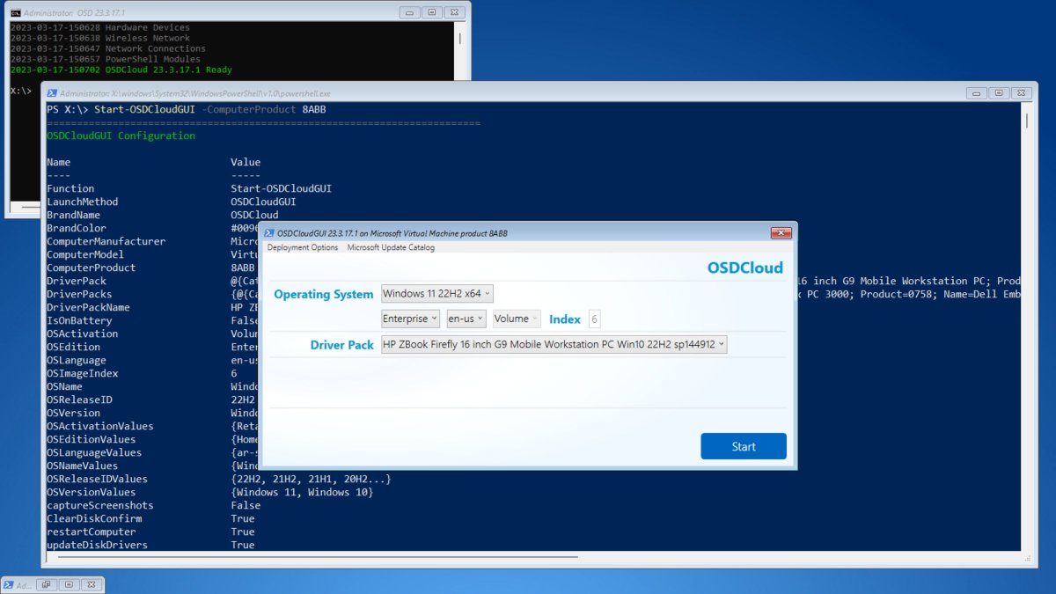
Task: Open the en-us language dropdown
Action: click(x=466, y=319)
